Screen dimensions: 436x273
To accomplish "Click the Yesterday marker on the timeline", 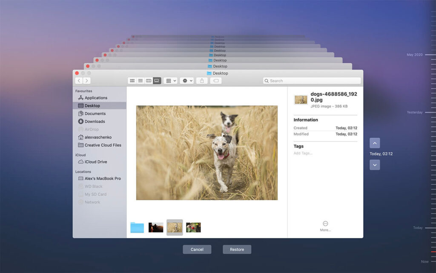I will (415, 113).
